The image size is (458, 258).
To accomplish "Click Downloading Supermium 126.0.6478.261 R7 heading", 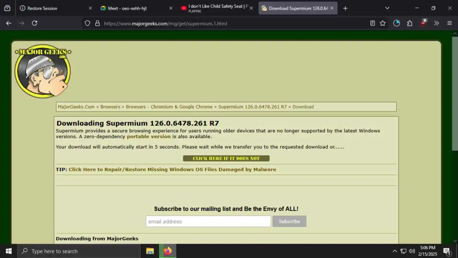I will click(138, 123).
